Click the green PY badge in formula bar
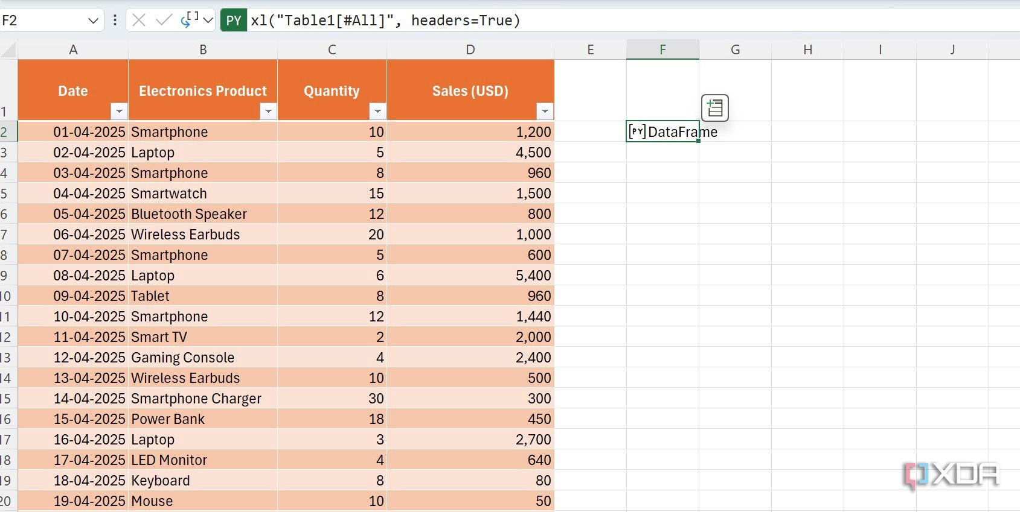This screenshot has width=1020, height=512. point(234,21)
